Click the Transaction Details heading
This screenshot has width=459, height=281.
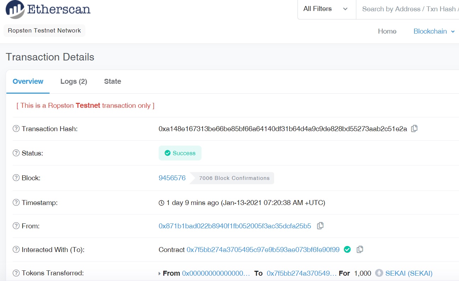click(x=50, y=57)
